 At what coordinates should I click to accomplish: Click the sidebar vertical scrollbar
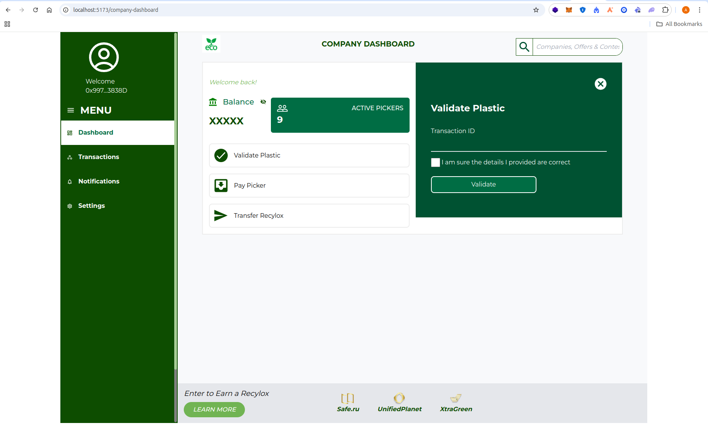[x=176, y=201]
